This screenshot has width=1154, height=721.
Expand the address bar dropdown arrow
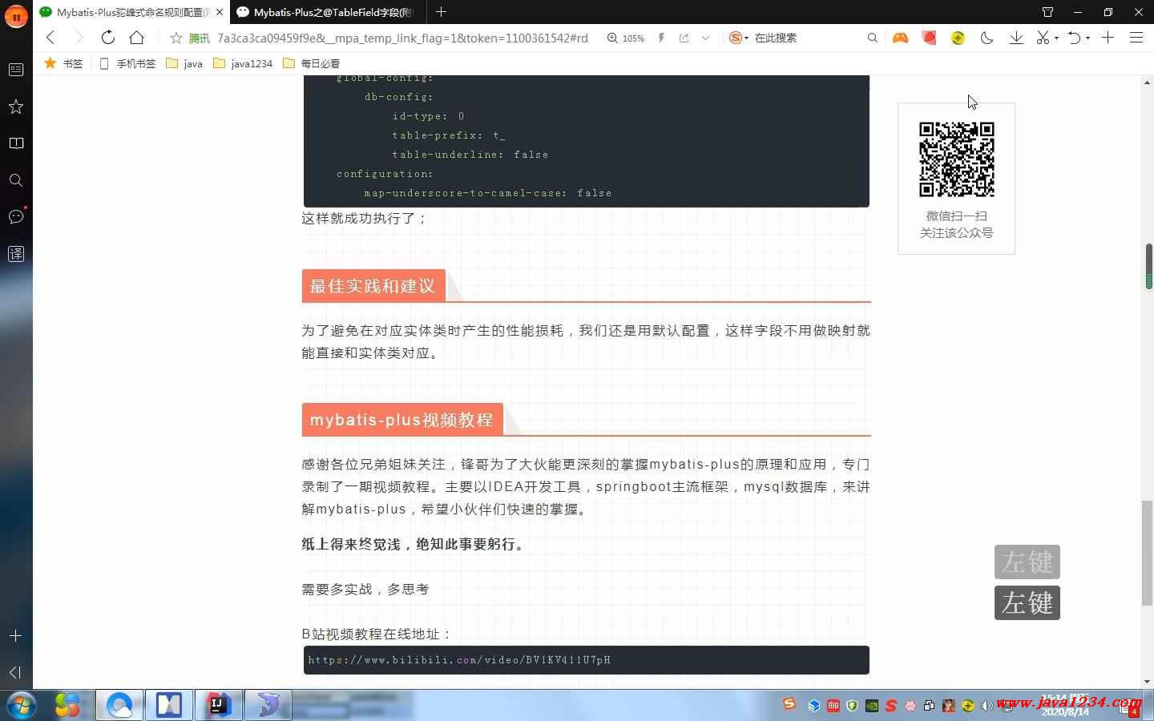coord(705,38)
